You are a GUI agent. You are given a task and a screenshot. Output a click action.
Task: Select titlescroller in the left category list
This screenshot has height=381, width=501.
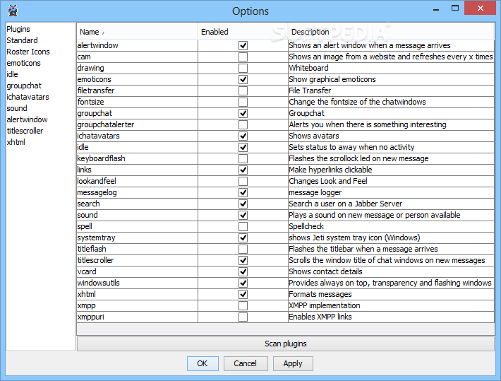pyautogui.click(x=25, y=131)
